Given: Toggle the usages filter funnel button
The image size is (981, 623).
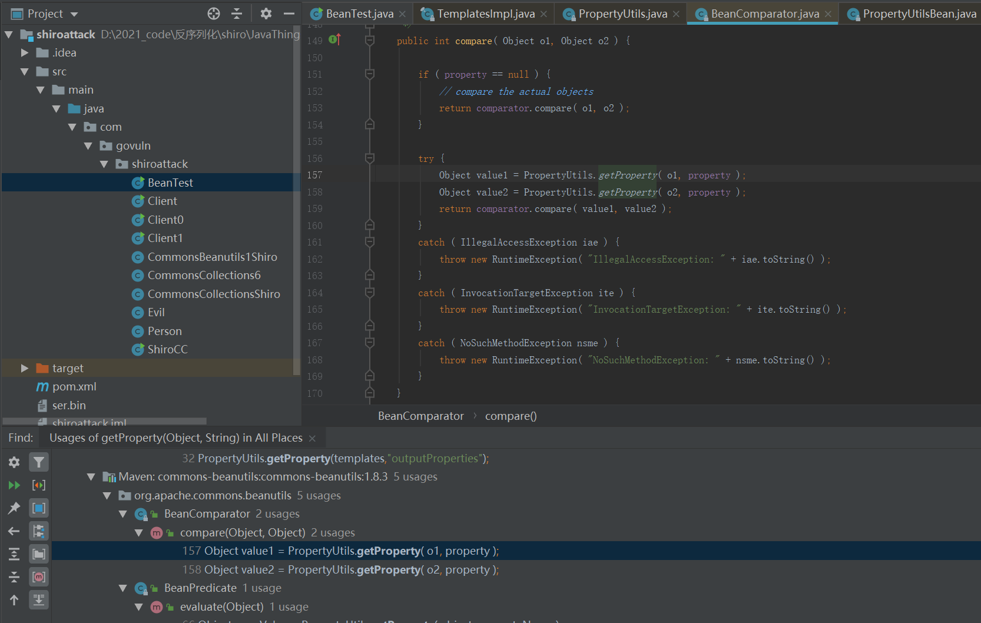Looking at the screenshot, I should 39,462.
